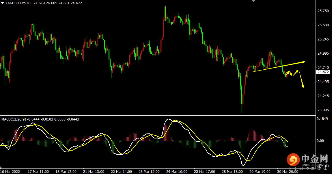Image resolution: width=332 pixels, height=174 pixels.
Task: Click the 25.750 price scale label
Action: click(323, 11)
